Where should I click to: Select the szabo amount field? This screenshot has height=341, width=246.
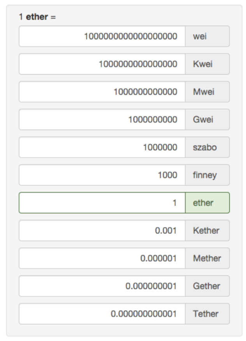(x=102, y=148)
